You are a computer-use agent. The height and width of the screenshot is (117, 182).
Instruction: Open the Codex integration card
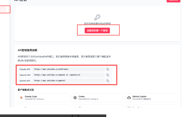(x=97, y=98)
